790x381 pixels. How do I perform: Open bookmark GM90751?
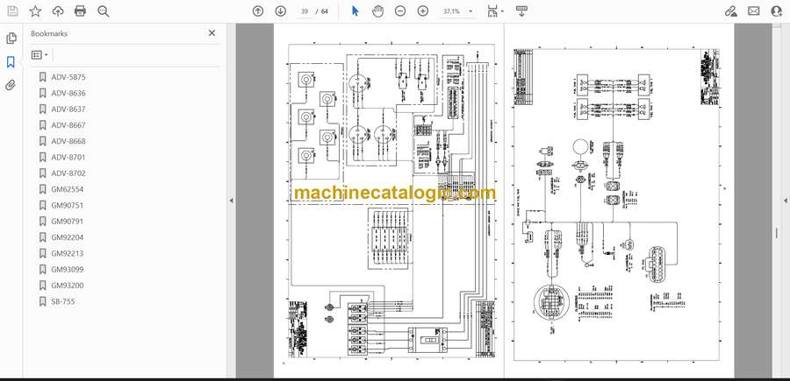pyautogui.click(x=67, y=205)
